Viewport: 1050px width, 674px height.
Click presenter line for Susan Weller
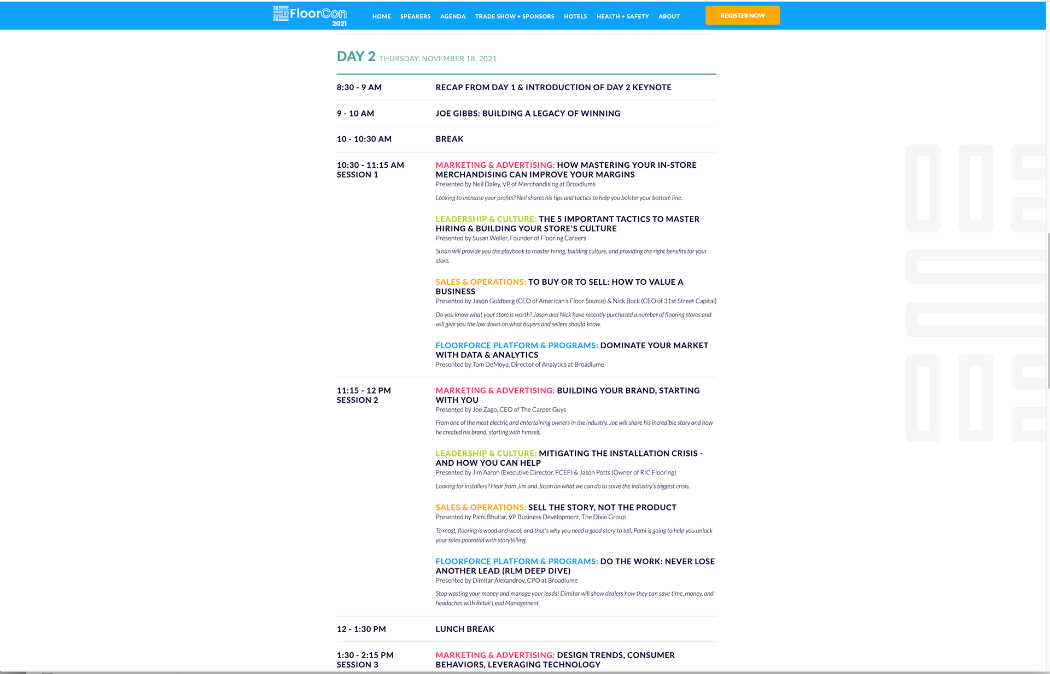511,238
